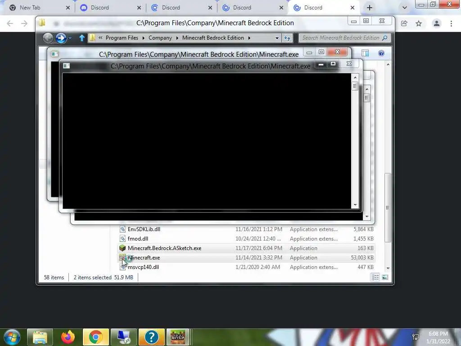Share this page from the Chrome toolbar

pyautogui.click(x=404, y=23)
